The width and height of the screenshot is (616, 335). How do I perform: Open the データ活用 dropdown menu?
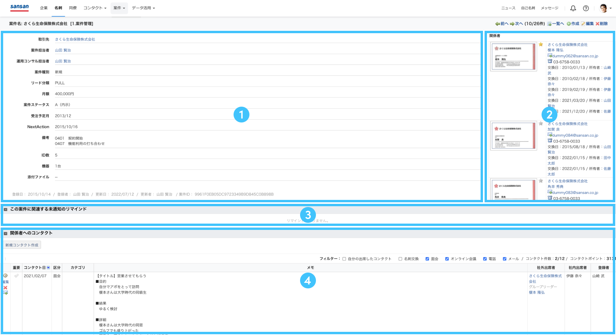coord(143,8)
